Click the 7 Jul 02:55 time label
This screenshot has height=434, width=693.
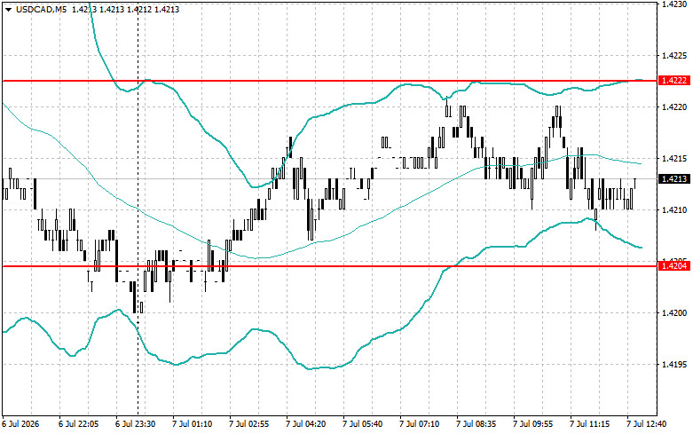tap(248, 424)
